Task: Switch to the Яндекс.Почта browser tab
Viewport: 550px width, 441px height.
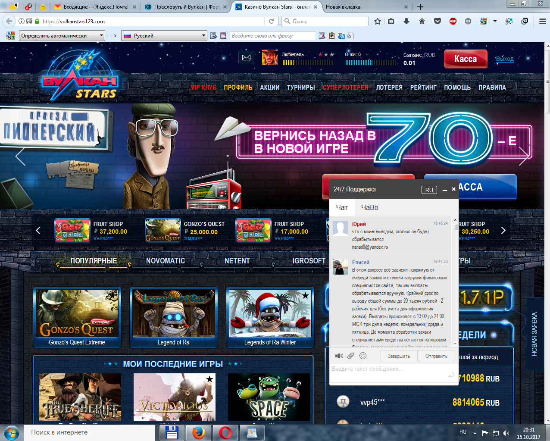Action: [95, 7]
